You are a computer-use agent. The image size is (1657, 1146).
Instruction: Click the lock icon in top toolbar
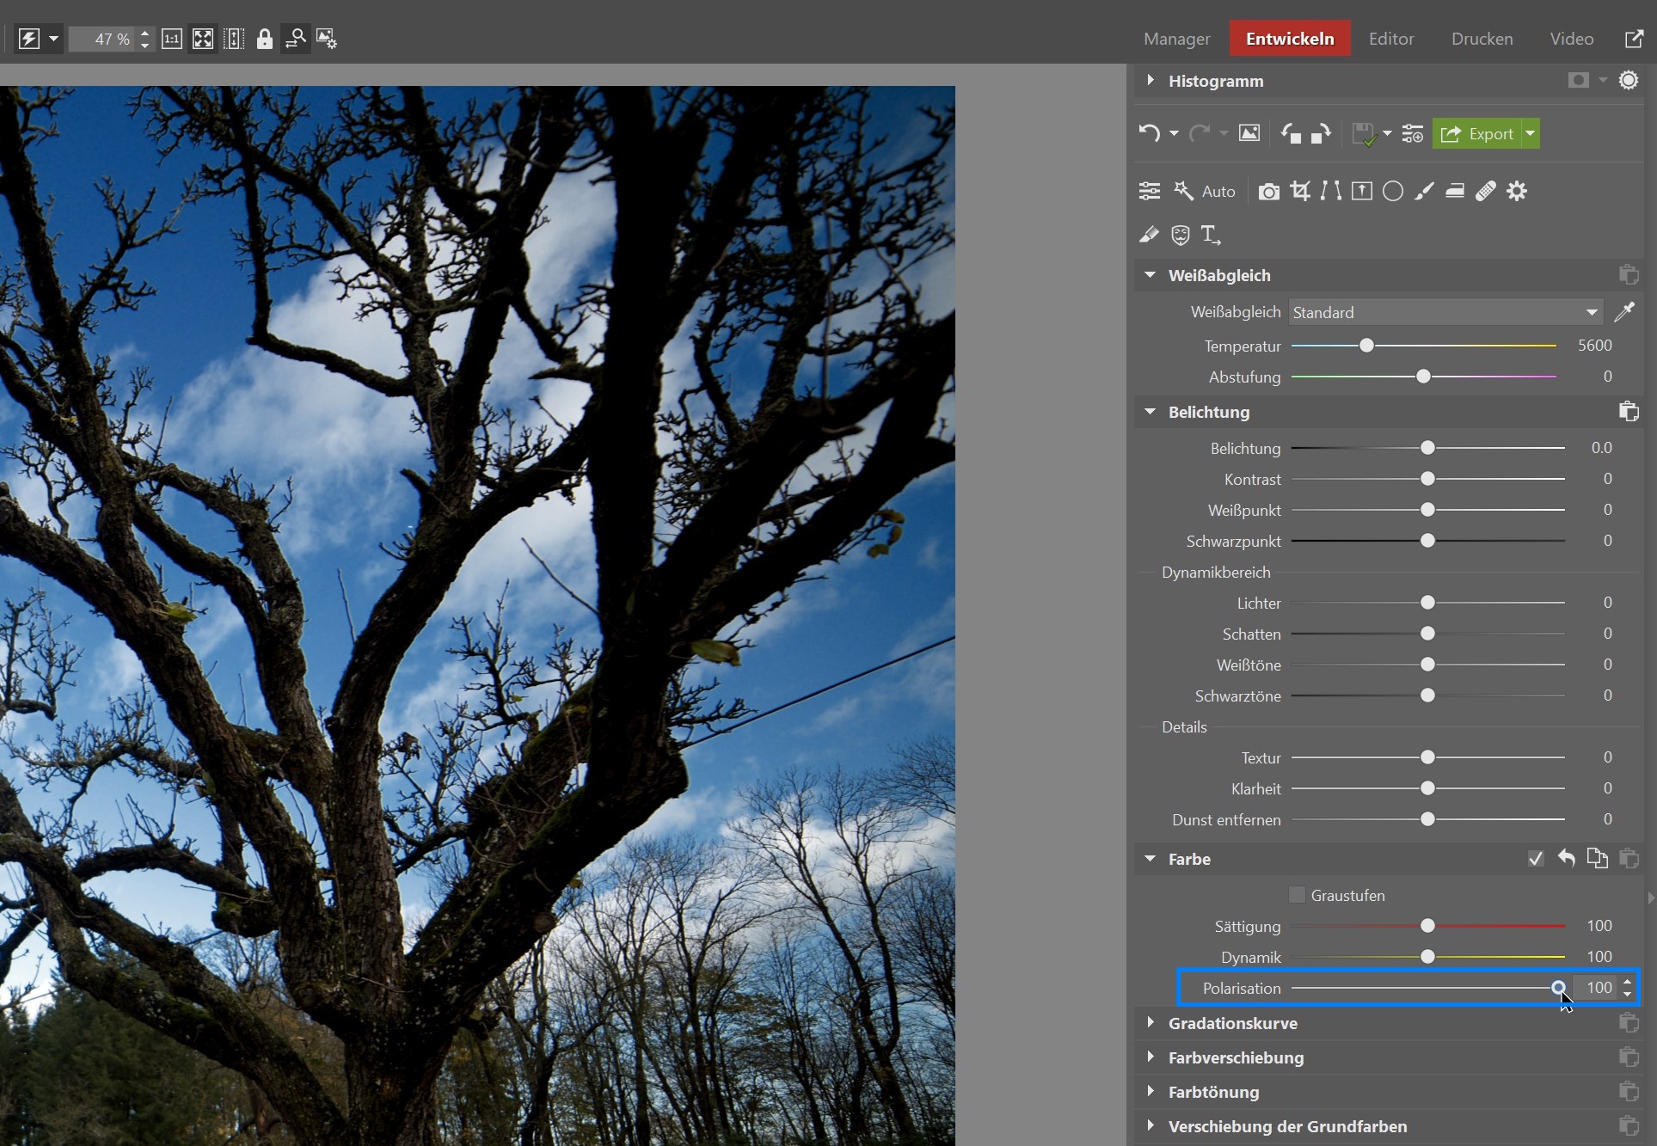(264, 39)
